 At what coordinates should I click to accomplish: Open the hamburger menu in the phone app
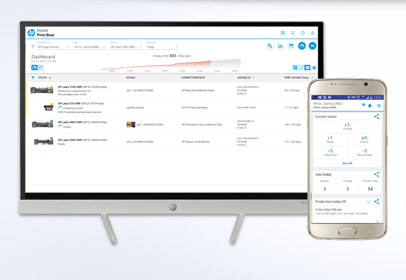(379, 105)
